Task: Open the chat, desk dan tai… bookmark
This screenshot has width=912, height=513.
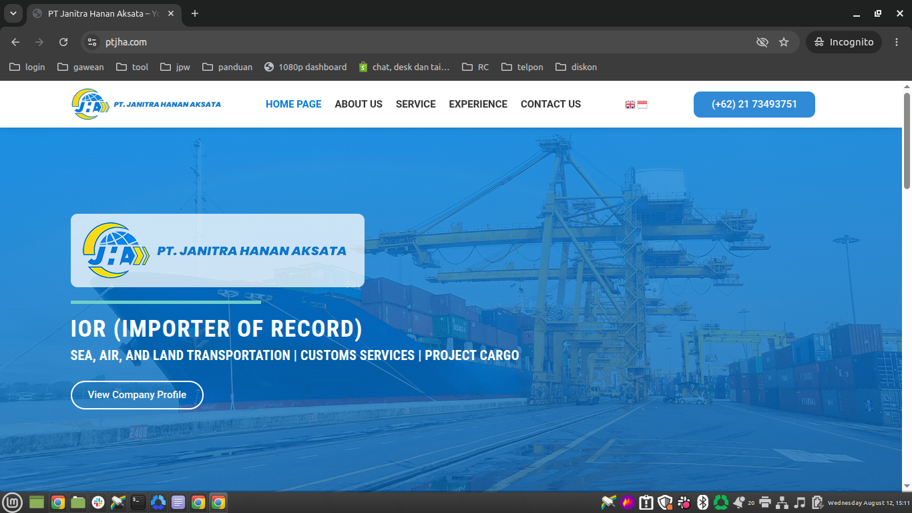Action: pyautogui.click(x=405, y=67)
